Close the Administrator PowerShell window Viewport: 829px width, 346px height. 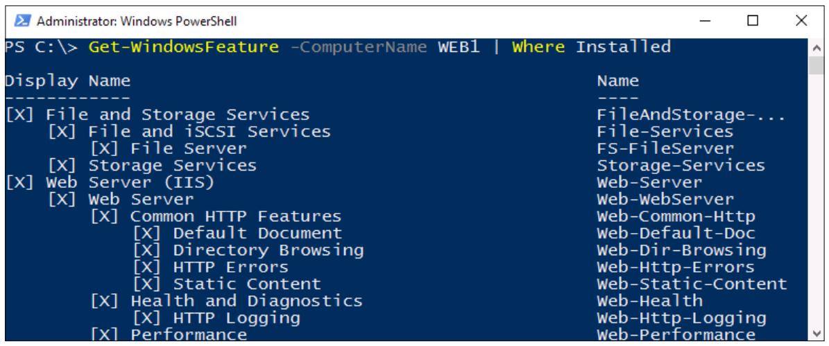[x=801, y=21]
